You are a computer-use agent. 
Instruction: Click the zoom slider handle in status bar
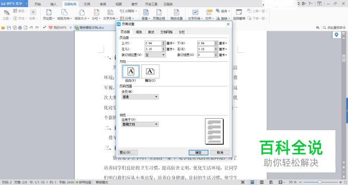point(320,182)
